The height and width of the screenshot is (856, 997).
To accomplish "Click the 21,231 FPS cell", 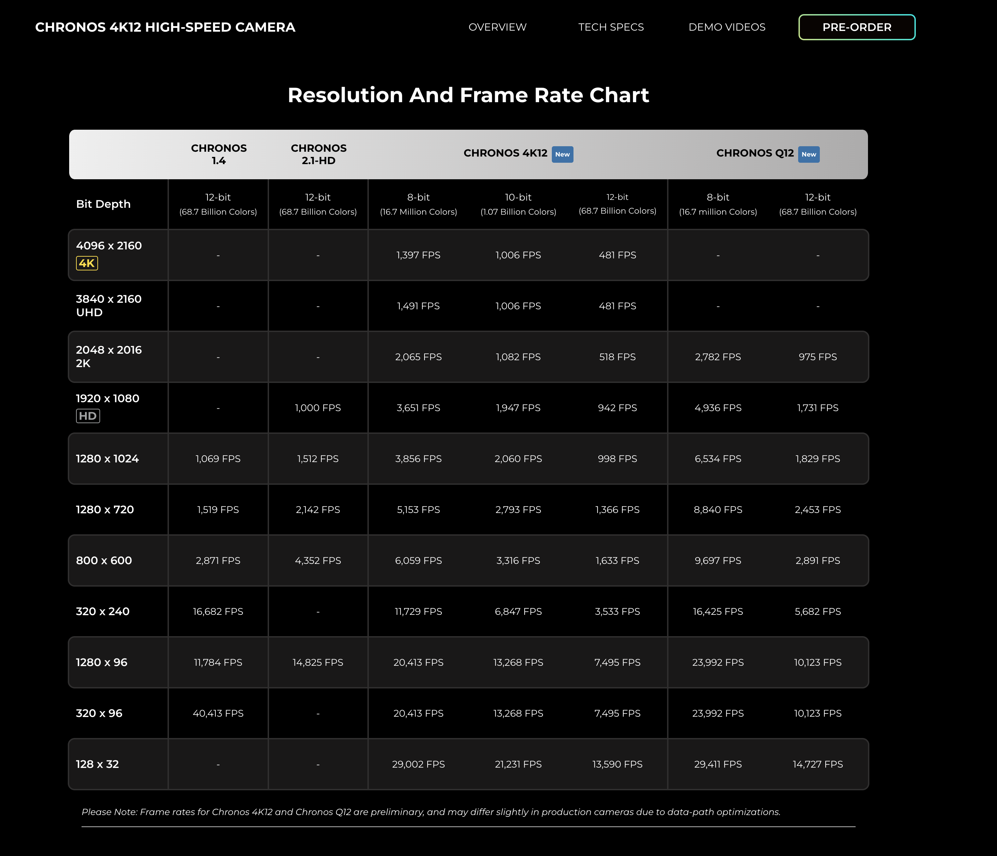I will pos(518,764).
